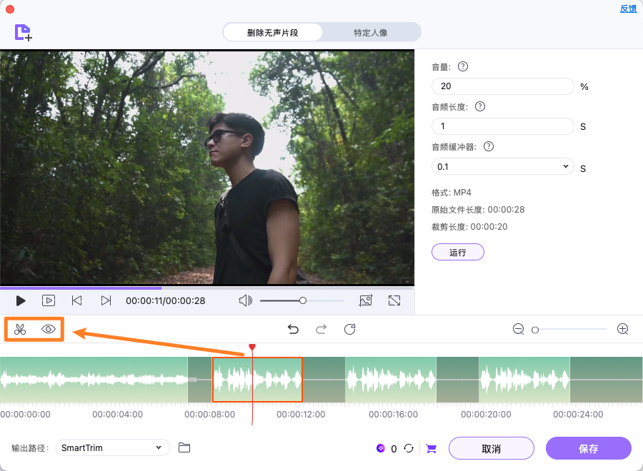Select the 删除无声片段 tab
Image resolution: width=643 pixels, height=471 pixels.
point(272,32)
